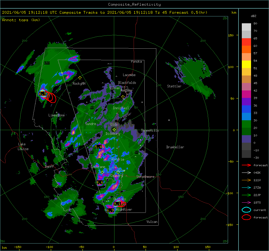Click the 5.4 storm top label
Viewport: 269px width, 251px height.
[98, 147]
